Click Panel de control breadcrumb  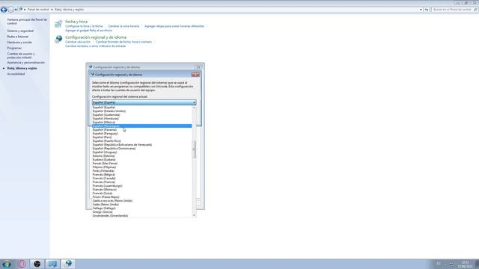click(x=38, y=10)
